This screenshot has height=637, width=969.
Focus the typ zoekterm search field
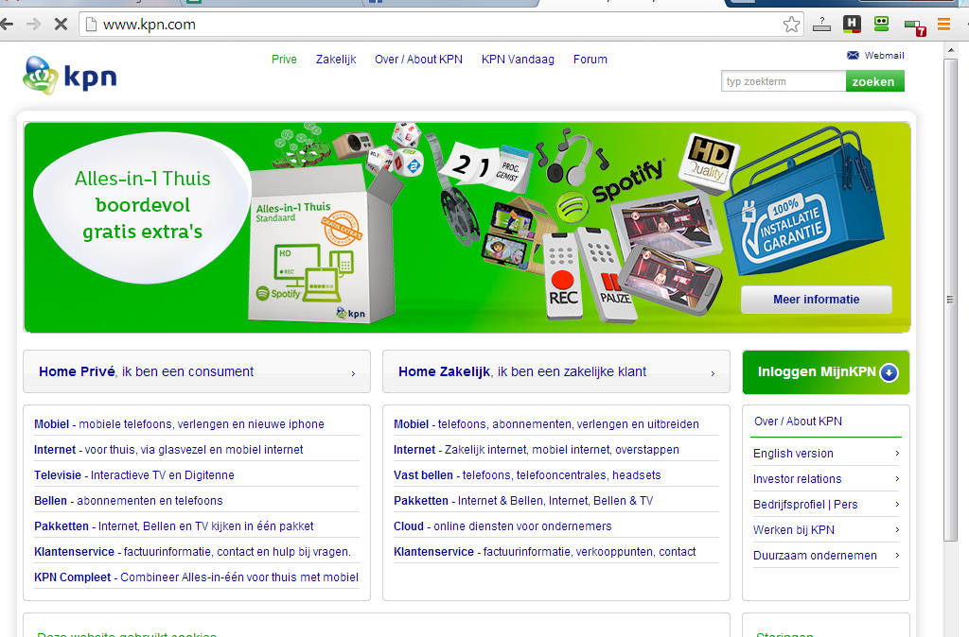tap(783, 82)
